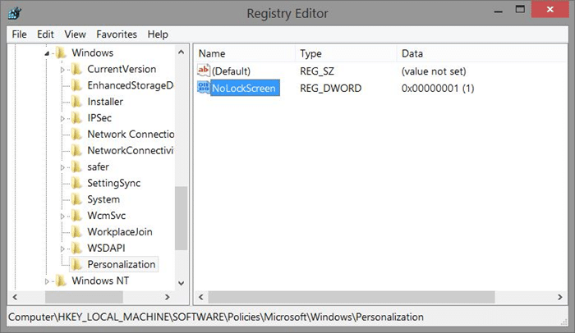Select the SettingSync key label
575x333 pixels.
click(113, 183)
